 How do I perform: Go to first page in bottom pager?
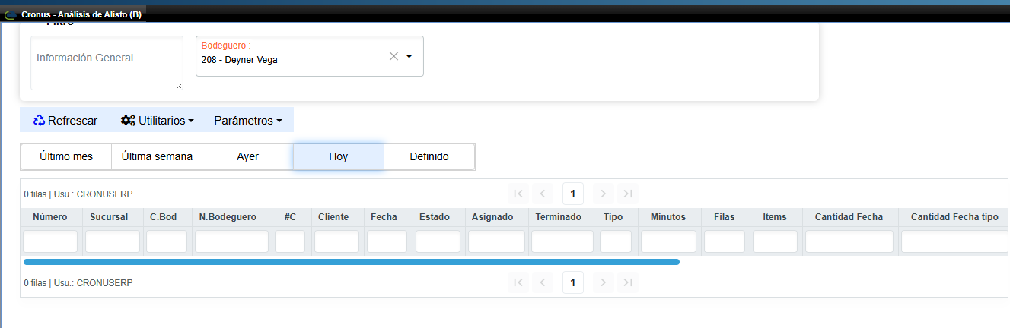(x=518, y=282)
